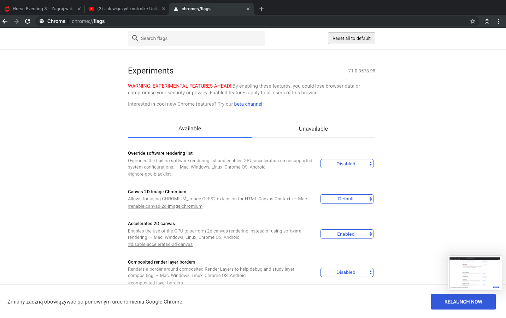This screenshot has width=506, height=318.
Task: Click the RELAUNCH NOW button
Action: click(463, 302)
